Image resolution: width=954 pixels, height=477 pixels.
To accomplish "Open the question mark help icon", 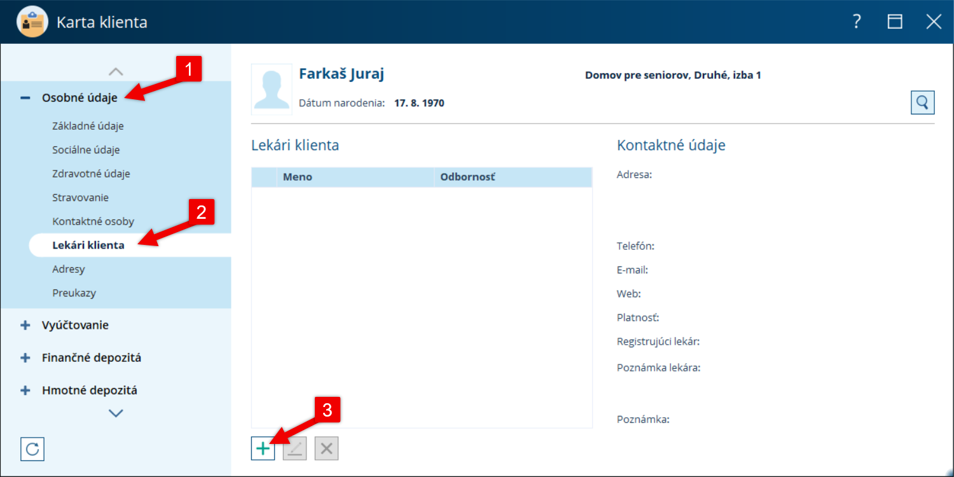I will click(x=857, y=22).
